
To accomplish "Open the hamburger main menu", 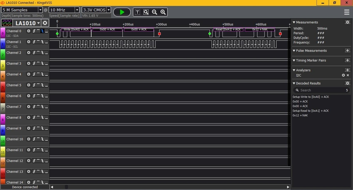I will point(347,12).
